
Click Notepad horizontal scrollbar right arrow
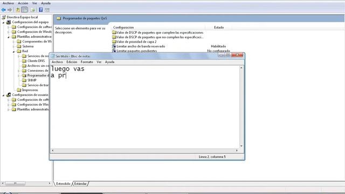click(237, 150)
